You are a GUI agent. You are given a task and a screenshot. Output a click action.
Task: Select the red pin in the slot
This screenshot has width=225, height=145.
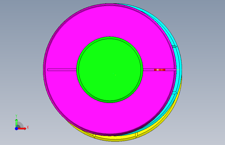(x=160, y=70)
